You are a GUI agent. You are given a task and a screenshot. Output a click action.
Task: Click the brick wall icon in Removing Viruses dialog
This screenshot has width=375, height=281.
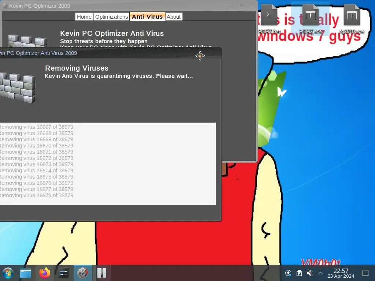17,88
